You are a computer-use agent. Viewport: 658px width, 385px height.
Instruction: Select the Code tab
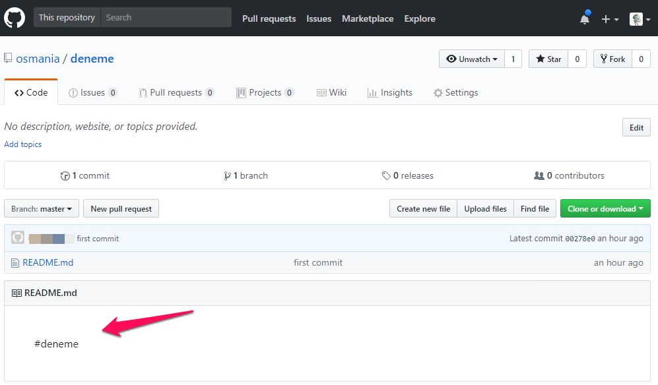pyautogui.click(x=31, y=93)
